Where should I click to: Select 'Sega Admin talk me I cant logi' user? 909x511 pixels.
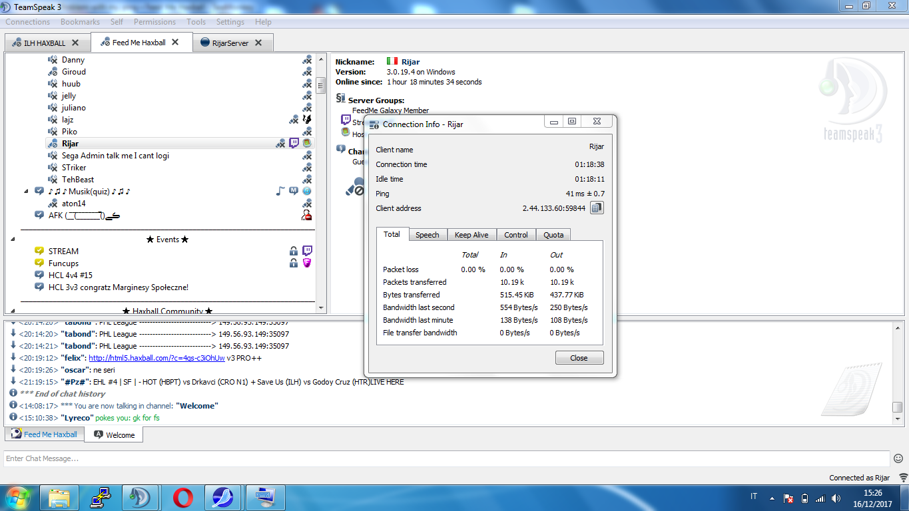[x=115, y=156]
